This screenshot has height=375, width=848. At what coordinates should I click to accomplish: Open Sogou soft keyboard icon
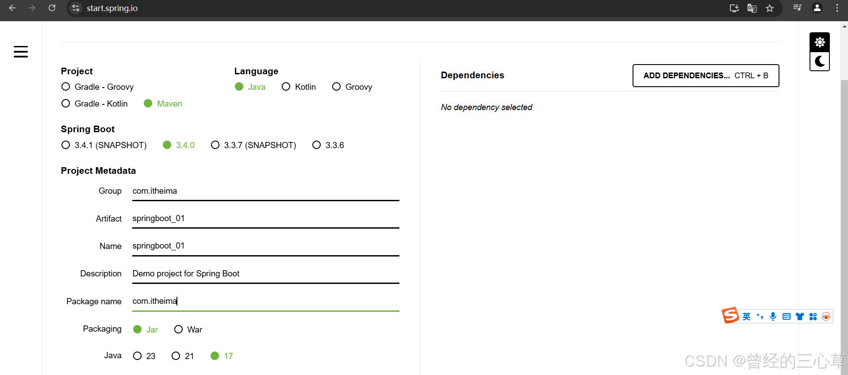(x=786, y=316)
